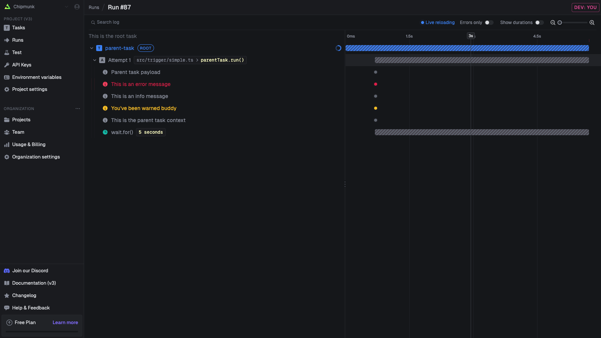Click the Changelog star icon
Viewport: 601px width, 338px height.
pos(7,296)
